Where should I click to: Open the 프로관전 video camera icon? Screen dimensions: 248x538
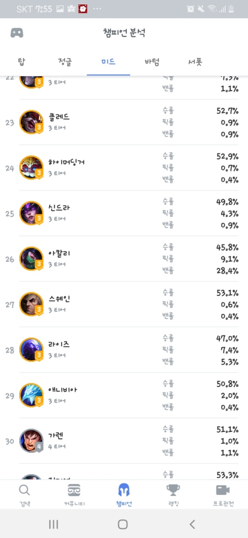[x=223, y=490]
